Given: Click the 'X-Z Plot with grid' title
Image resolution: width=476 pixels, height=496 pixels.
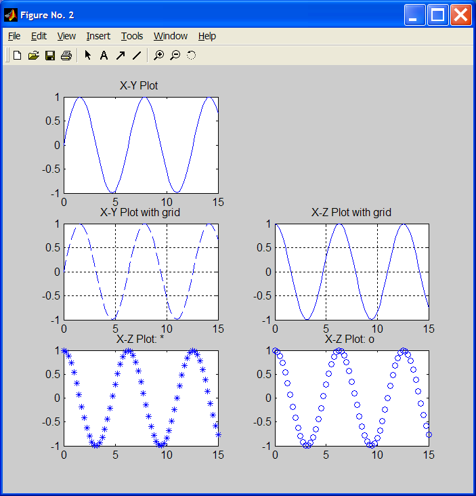Looking at the screenshot, I should (x=351, y=212).
